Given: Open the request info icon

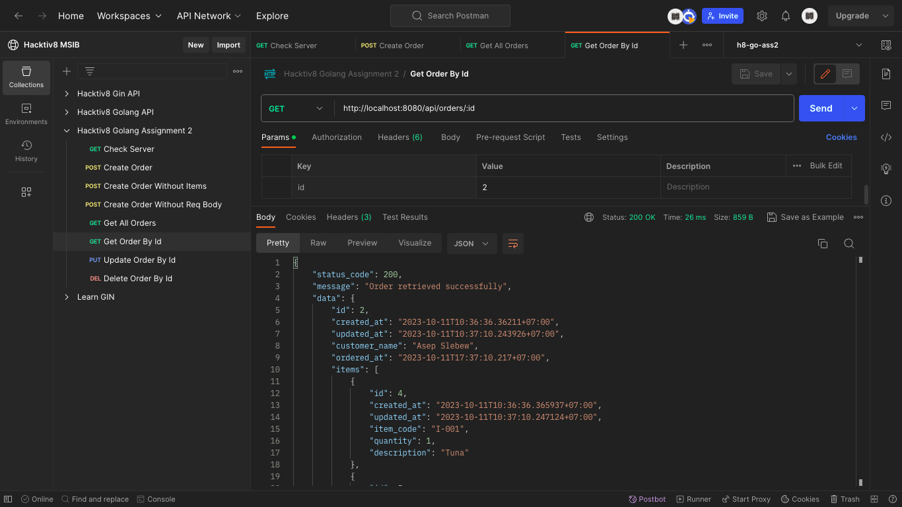Looking at the screenshot, I should pos(886,201).
